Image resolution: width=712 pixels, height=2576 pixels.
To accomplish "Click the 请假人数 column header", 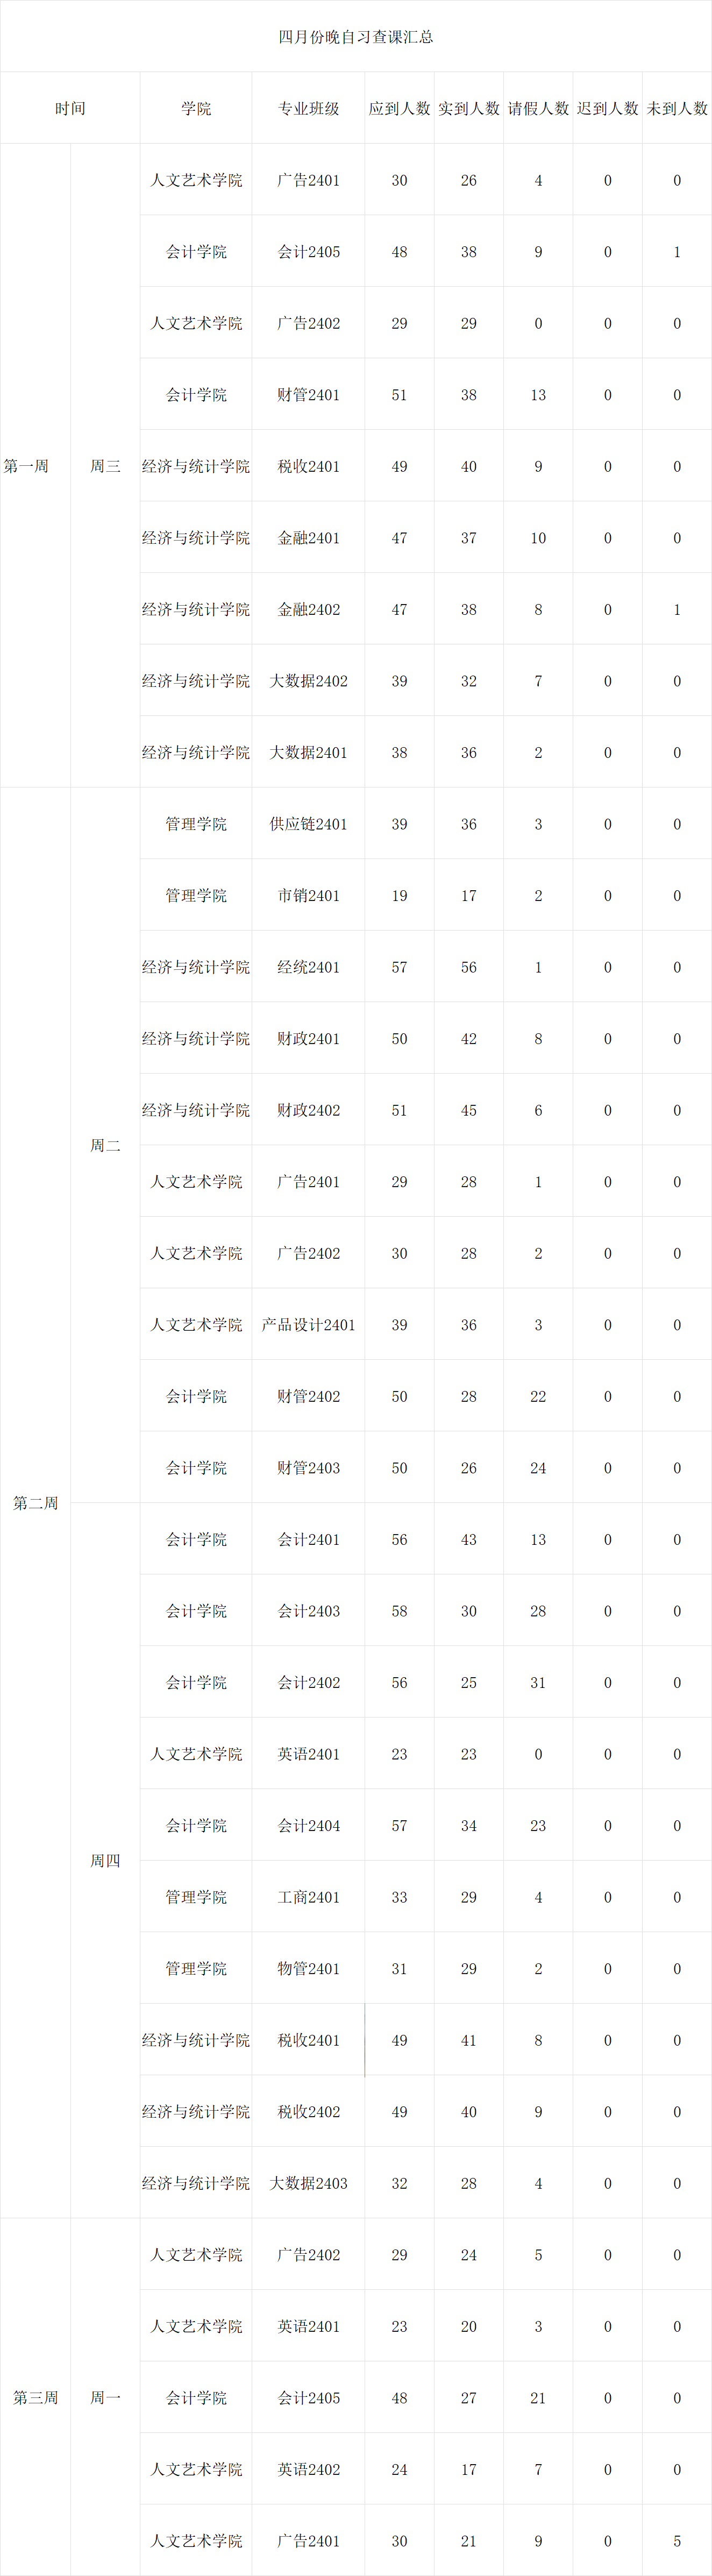I will click(x=538, y=108).
